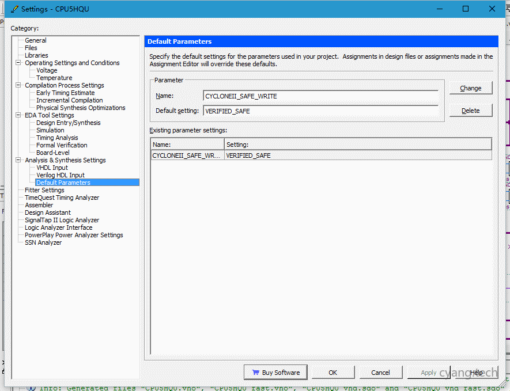Viewport: 510px width, 391px height.
Task: Select Physical Synthesis Optimizations item
Action: click(81, 108)
